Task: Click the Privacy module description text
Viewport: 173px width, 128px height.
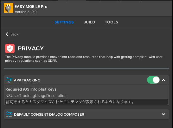Action: [84, 59]
